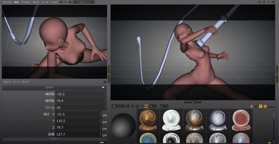Click the yellow human figure icon

(251, 106)
